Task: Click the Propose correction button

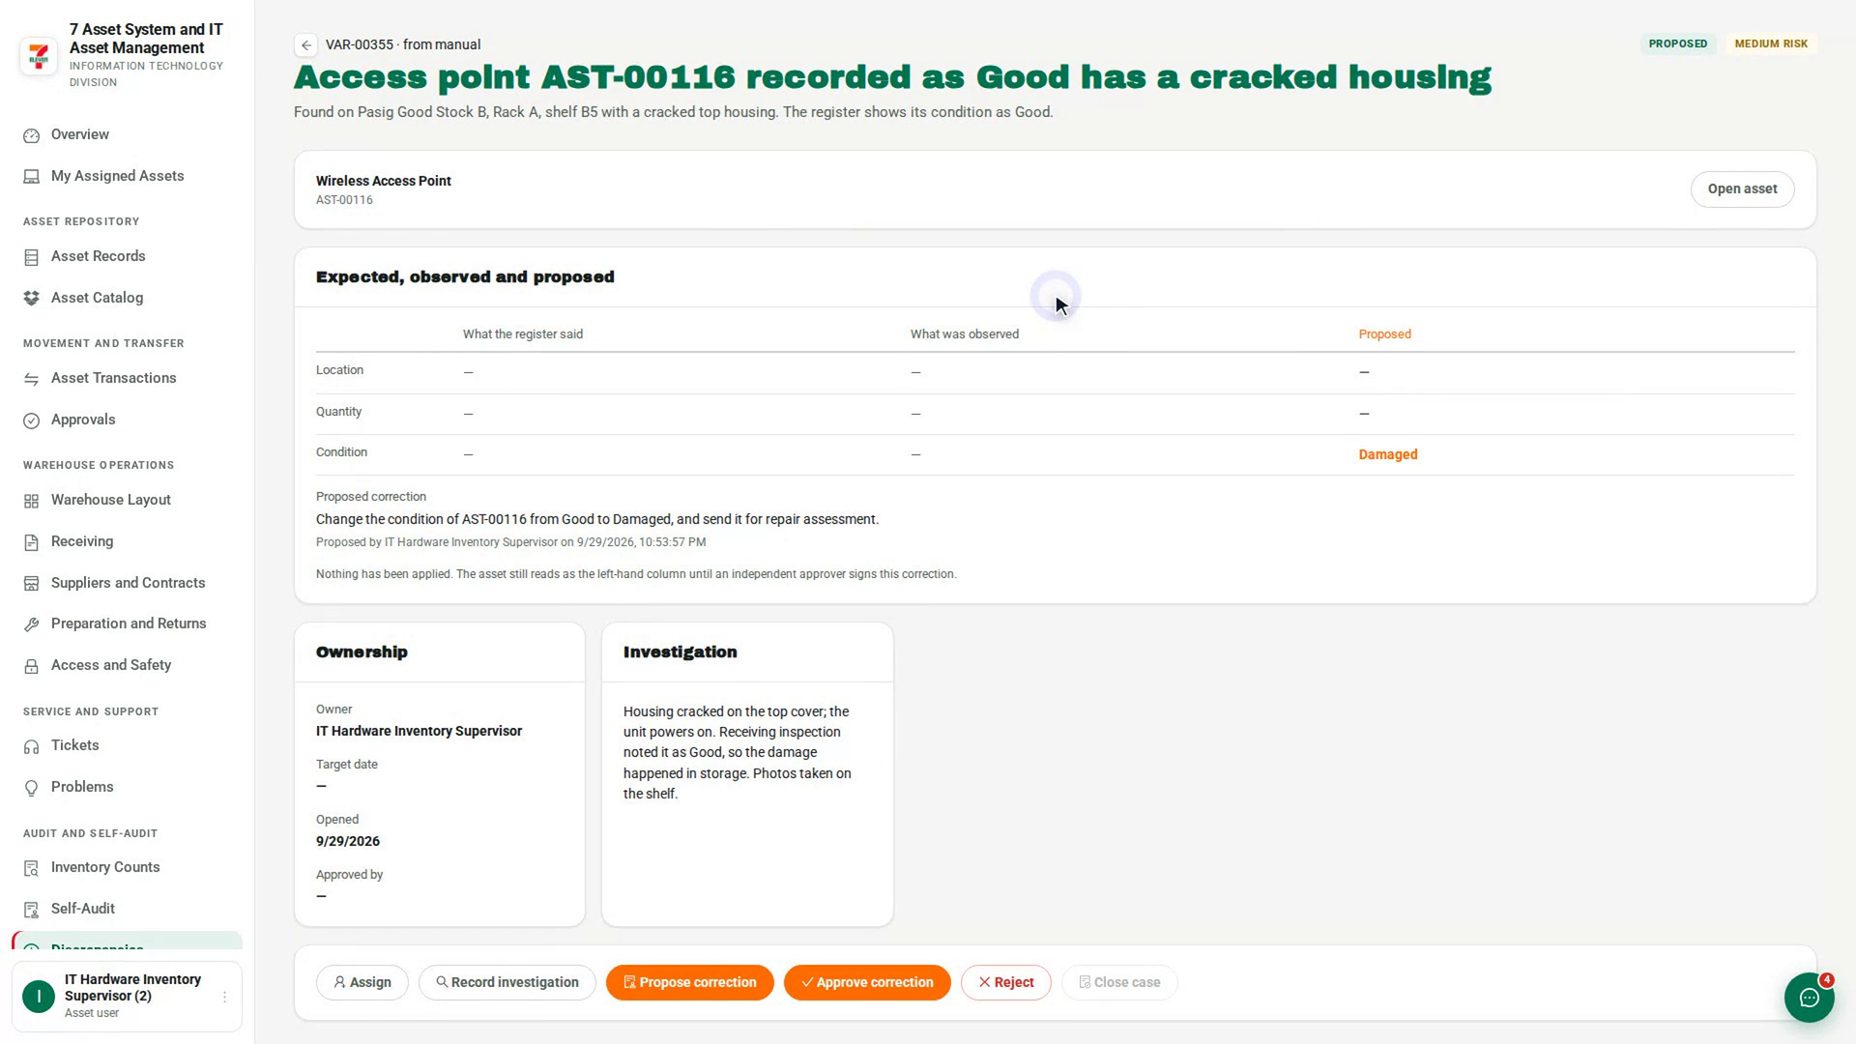Action: [689, 982]
